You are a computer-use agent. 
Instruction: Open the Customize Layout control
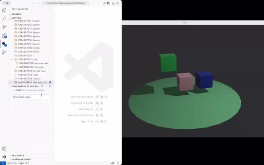[104, 3]
